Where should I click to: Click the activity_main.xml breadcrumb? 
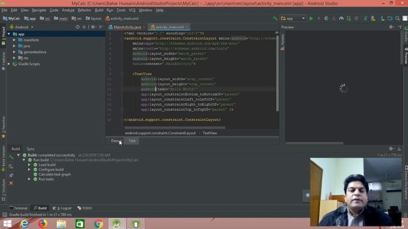122,18
